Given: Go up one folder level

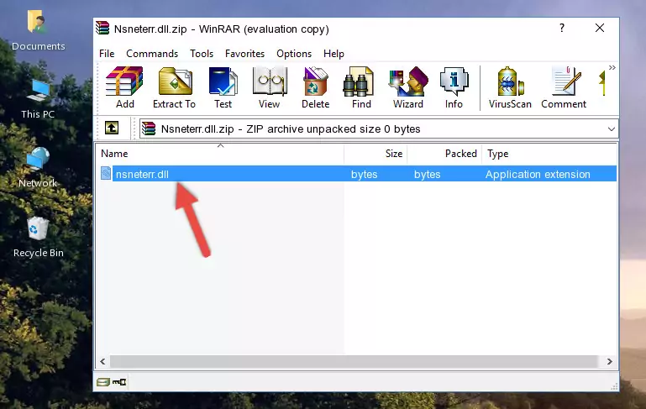Looking at the screenshot, I should 112,128.
